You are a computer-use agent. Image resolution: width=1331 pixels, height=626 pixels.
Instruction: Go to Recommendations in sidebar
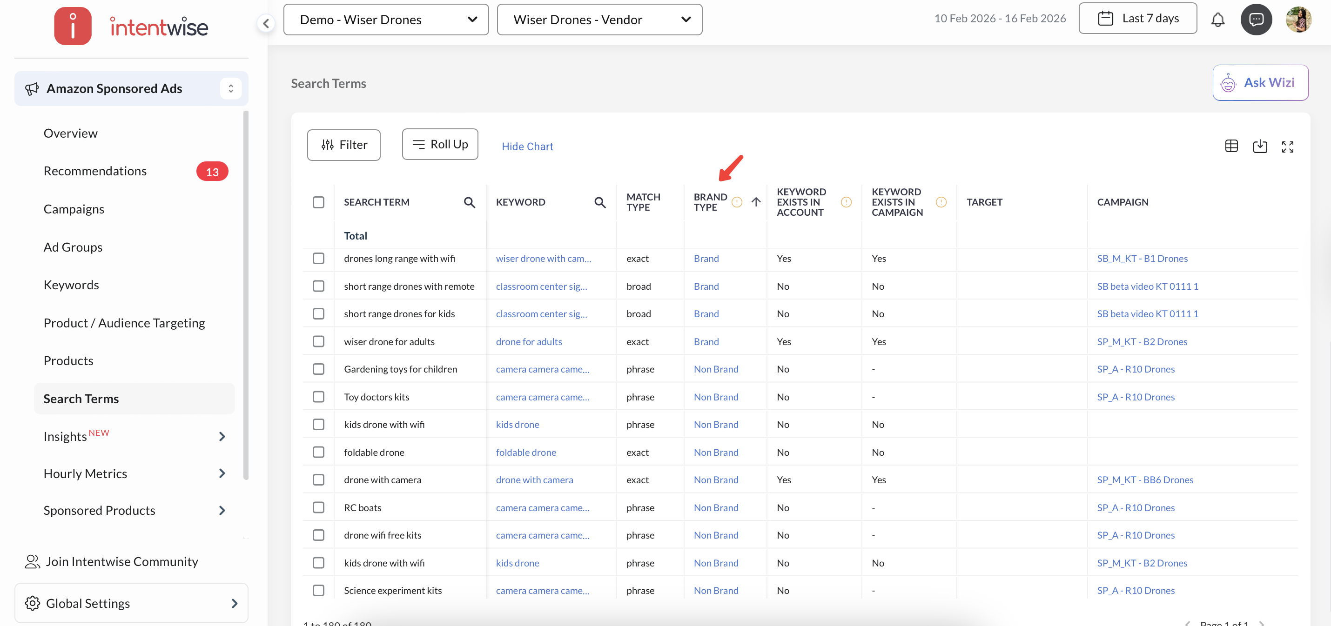(x=95, y=171)
